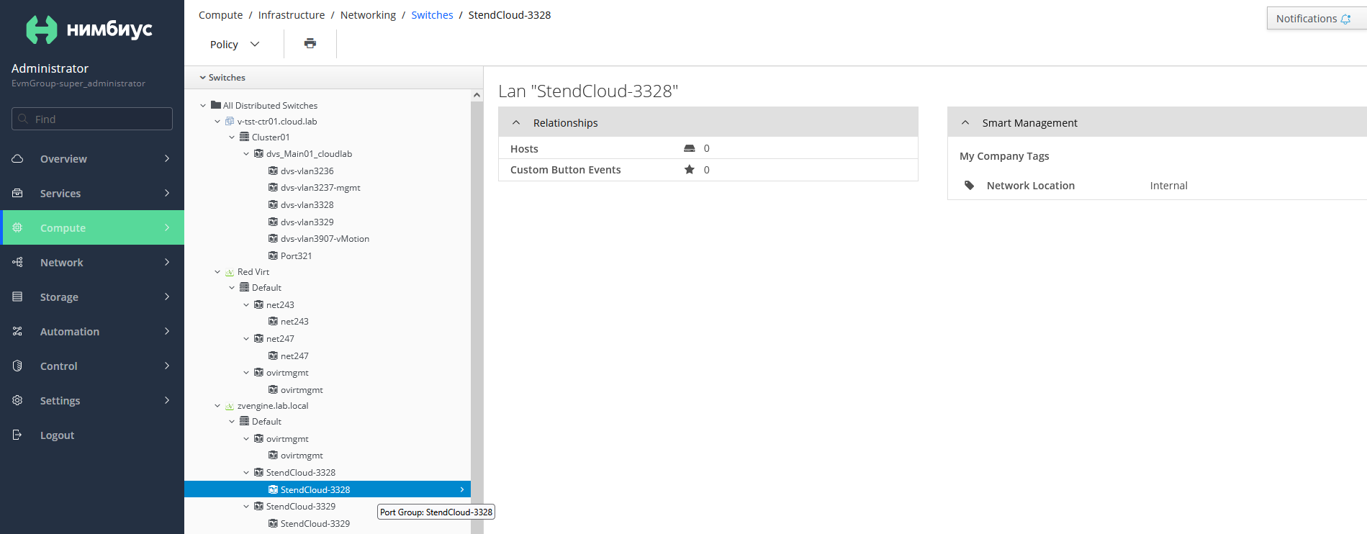1367x534 pixels.
Task: Click the print icon in the toolbar
Action: tap(310, 43)
